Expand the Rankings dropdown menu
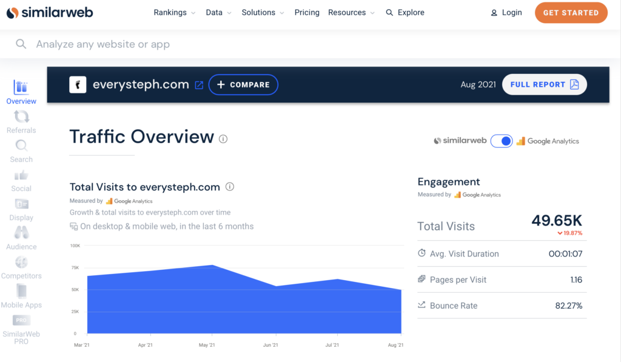This screenshot has width=621, height=362. click(175, 12)
